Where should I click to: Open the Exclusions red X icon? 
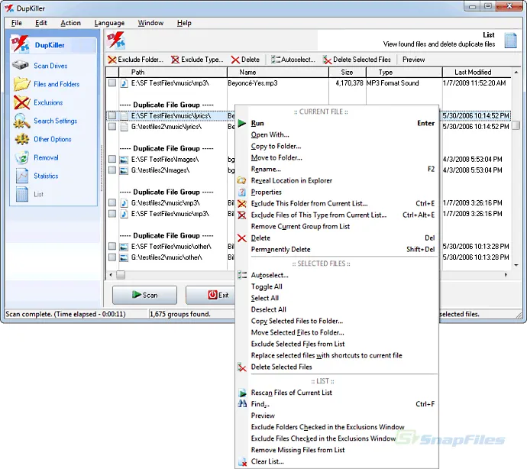(x=21, y=102)
